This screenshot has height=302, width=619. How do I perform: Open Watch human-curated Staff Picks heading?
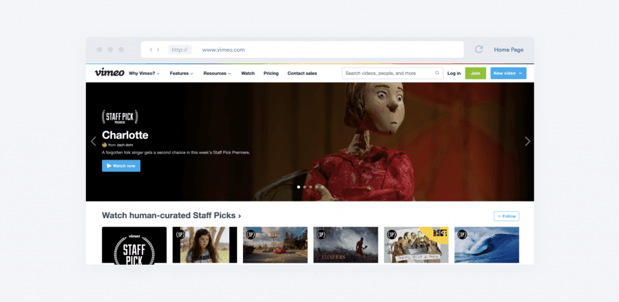tap(171, 215)
